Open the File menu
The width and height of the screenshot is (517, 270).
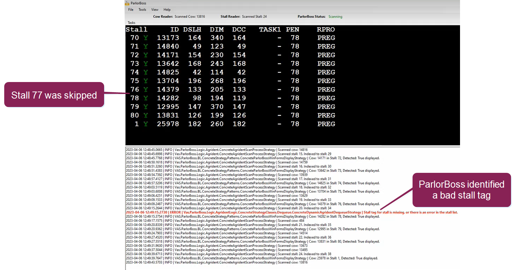[x=131, y=10]
